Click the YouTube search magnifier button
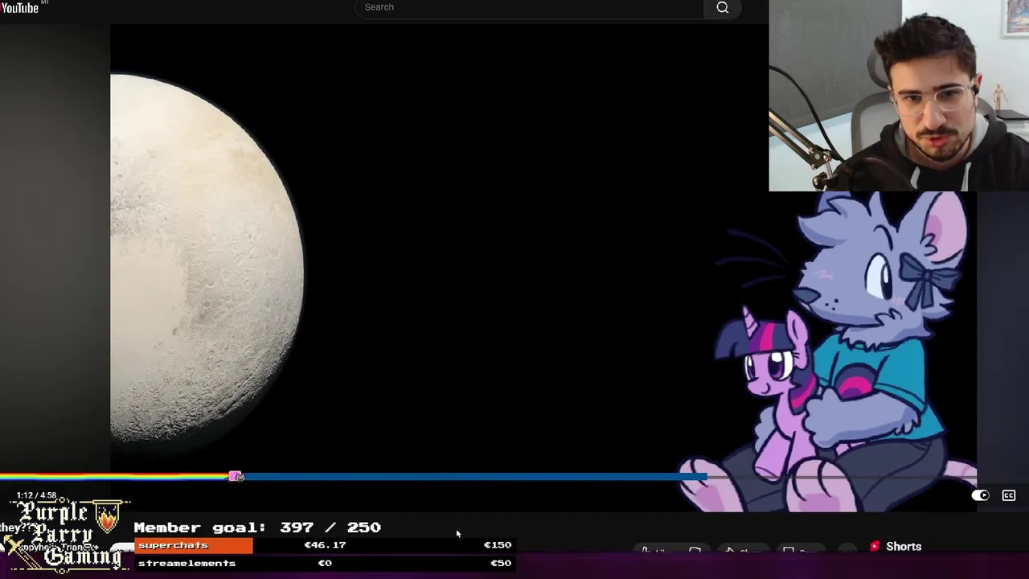The height and width of the screenshot is (579, 1029). [x=722, y=8]
